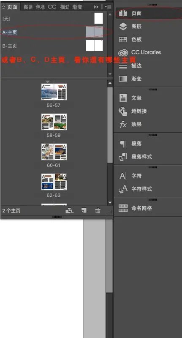Switch to the 色板 tab
182x338 pixels.
[x=40, y=7]
